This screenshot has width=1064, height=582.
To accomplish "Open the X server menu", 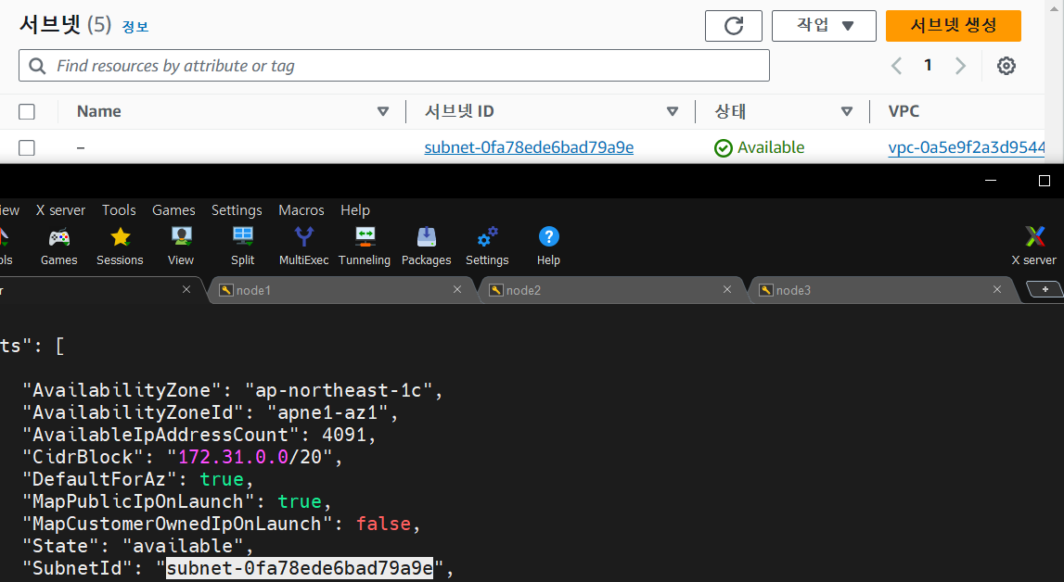I will coord(60,210).
